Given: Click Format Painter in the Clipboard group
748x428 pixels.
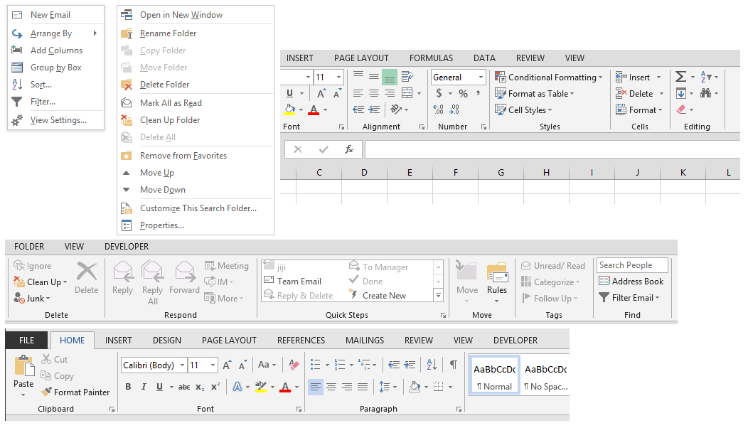Looking at the screenshot, I should click(75, 392).
